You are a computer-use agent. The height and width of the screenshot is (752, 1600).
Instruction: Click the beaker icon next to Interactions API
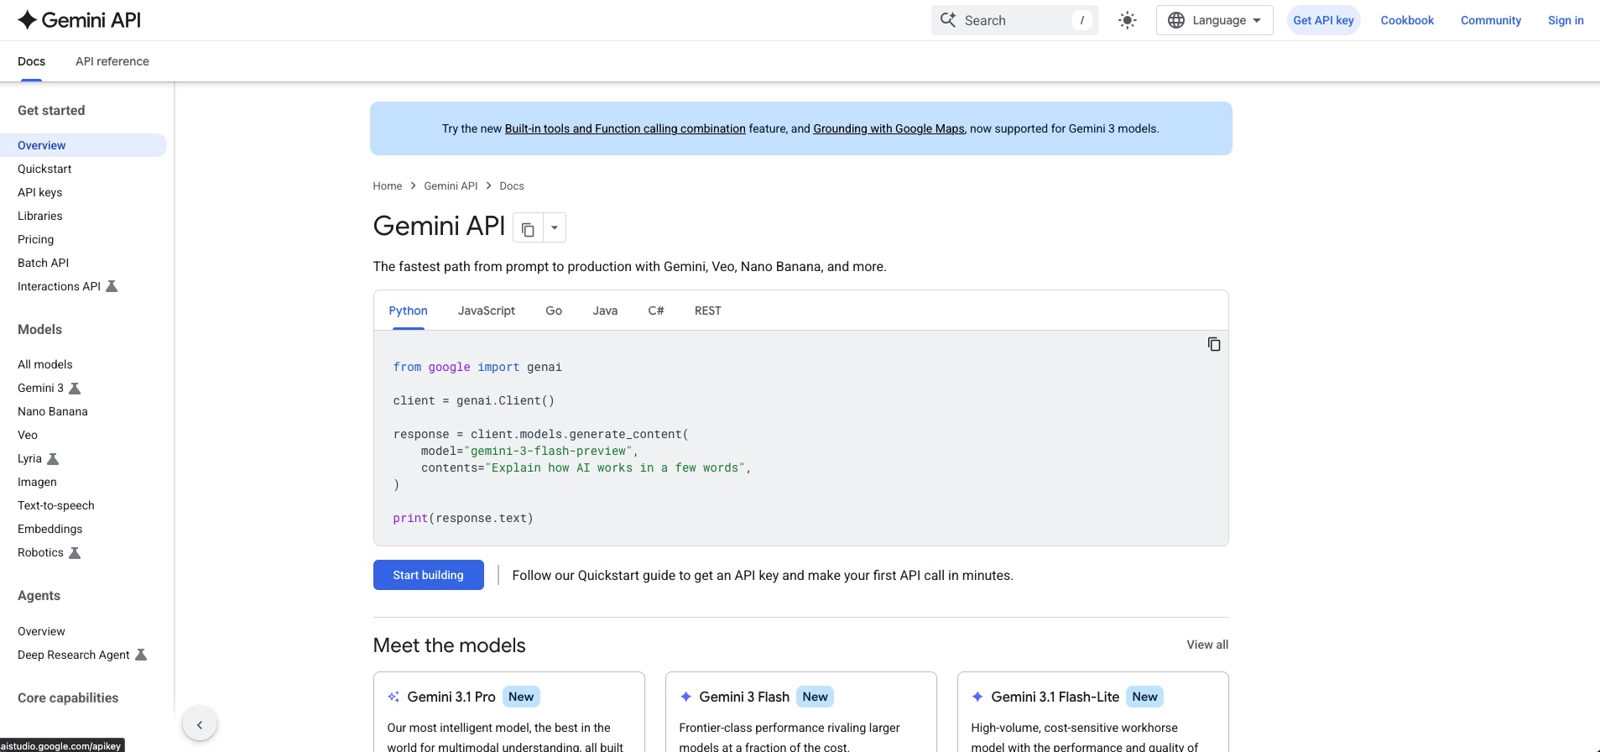(112, 286)
